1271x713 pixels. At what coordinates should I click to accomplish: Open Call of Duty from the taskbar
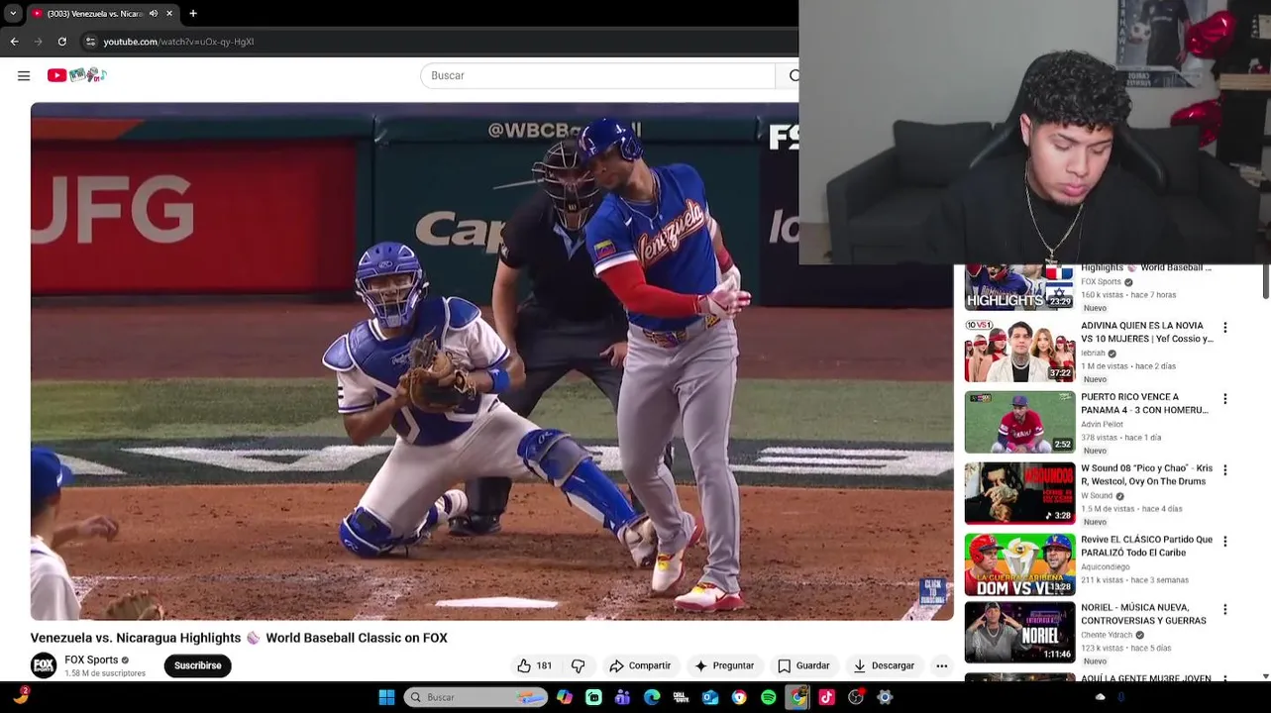[681, 697]
